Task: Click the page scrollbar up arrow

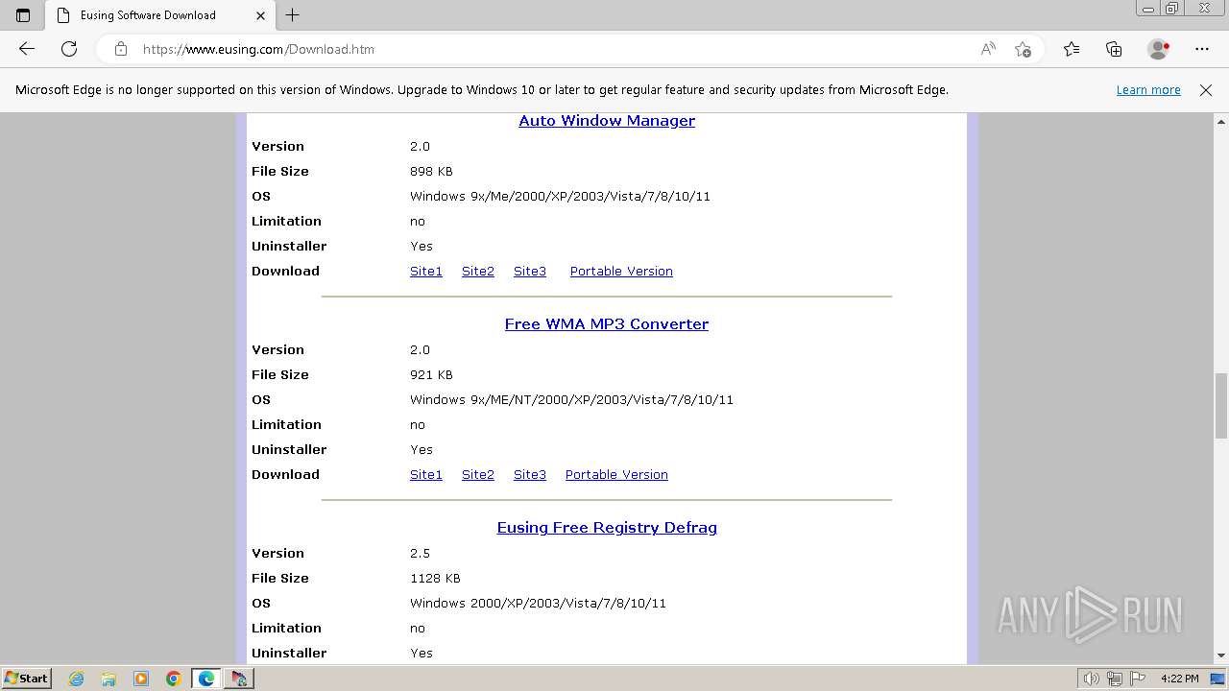Action: coord(1221,122)
